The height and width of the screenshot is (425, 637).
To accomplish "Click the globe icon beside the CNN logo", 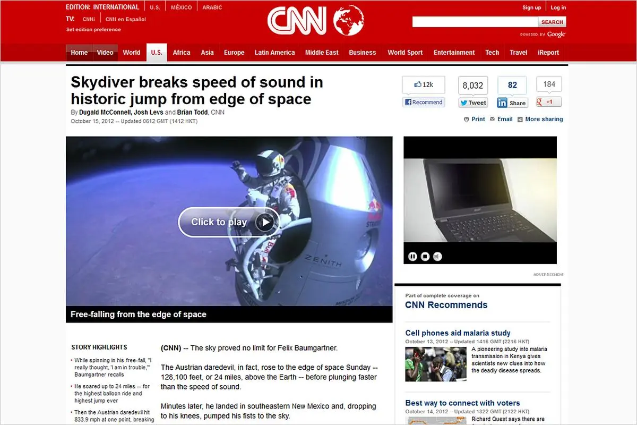I will (x=349, y=21).
